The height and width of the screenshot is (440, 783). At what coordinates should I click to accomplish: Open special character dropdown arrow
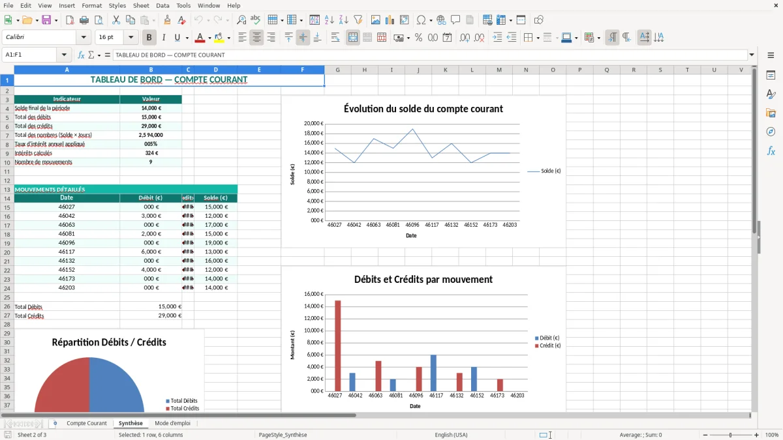pyautogui.click(x=431, y=20)
